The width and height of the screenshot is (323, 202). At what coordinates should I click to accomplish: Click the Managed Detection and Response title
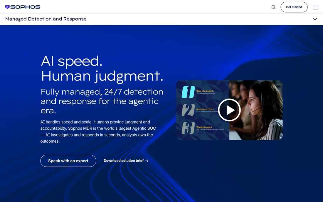(46, 19)
